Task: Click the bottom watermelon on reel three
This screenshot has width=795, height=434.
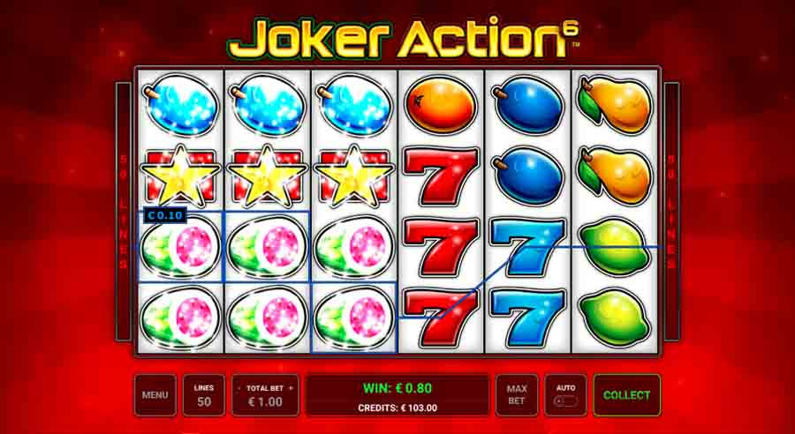Action: coord(353,318)
